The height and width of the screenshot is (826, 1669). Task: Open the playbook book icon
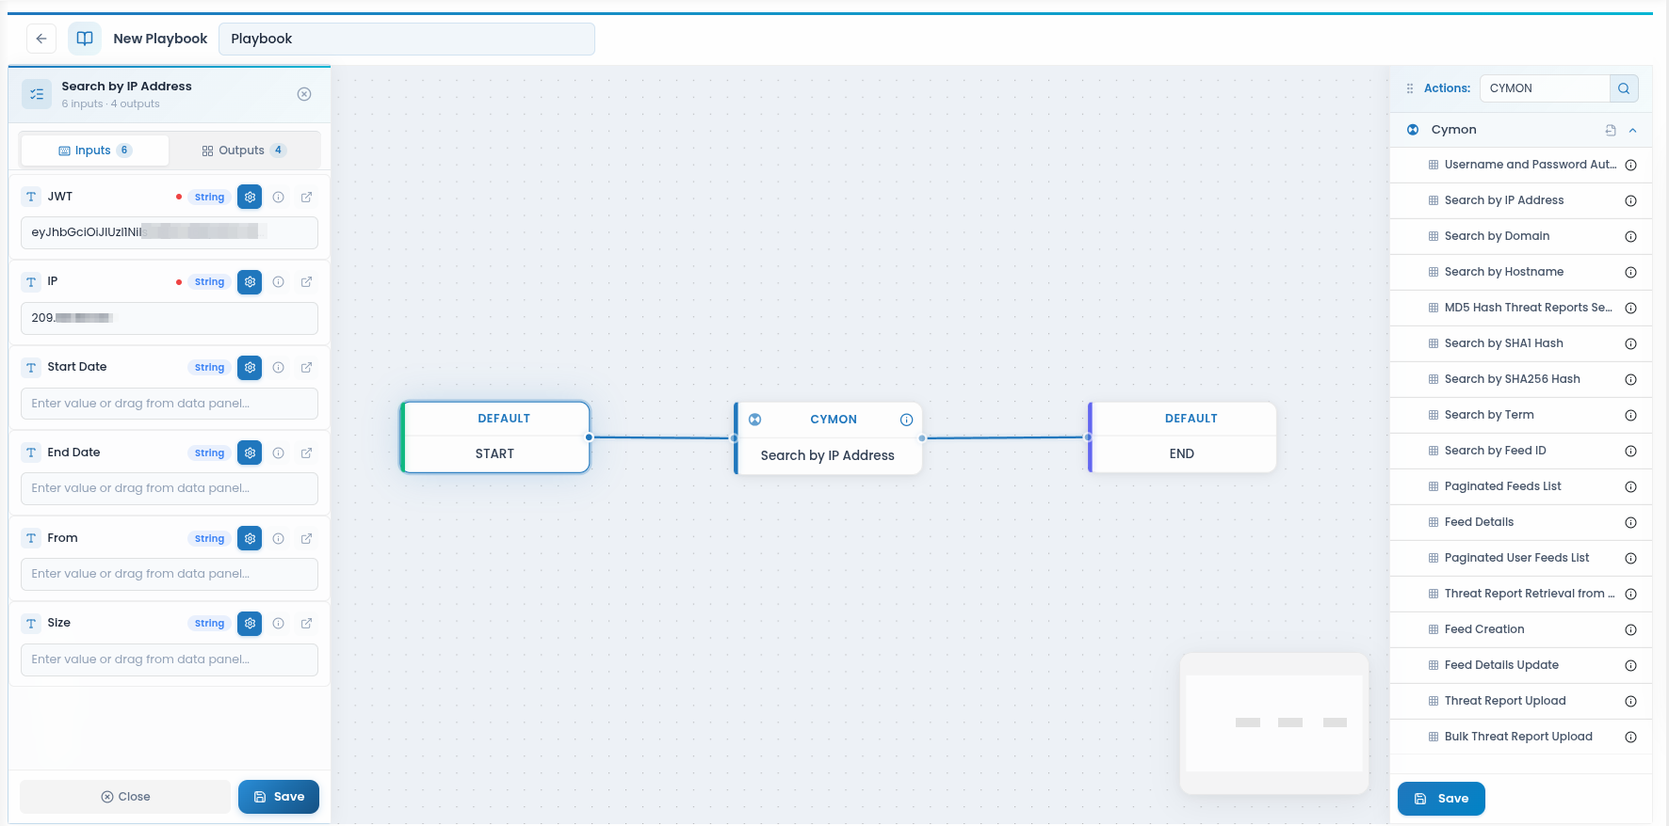pos(85,39)
